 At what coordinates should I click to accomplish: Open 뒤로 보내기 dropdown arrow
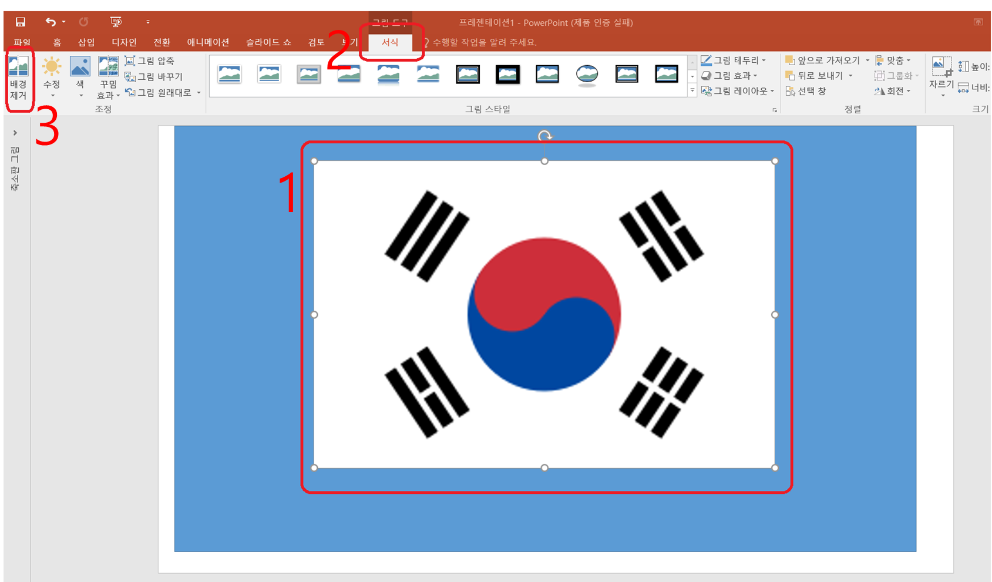click(x=850, y=76)
